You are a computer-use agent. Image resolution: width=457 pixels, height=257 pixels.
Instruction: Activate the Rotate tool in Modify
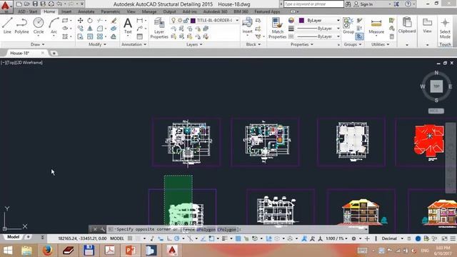pos(90,21)
